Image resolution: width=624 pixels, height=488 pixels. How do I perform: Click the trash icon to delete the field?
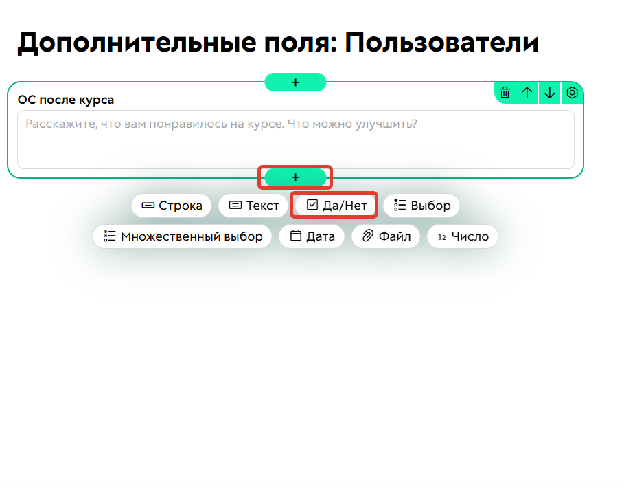point(505,93)
